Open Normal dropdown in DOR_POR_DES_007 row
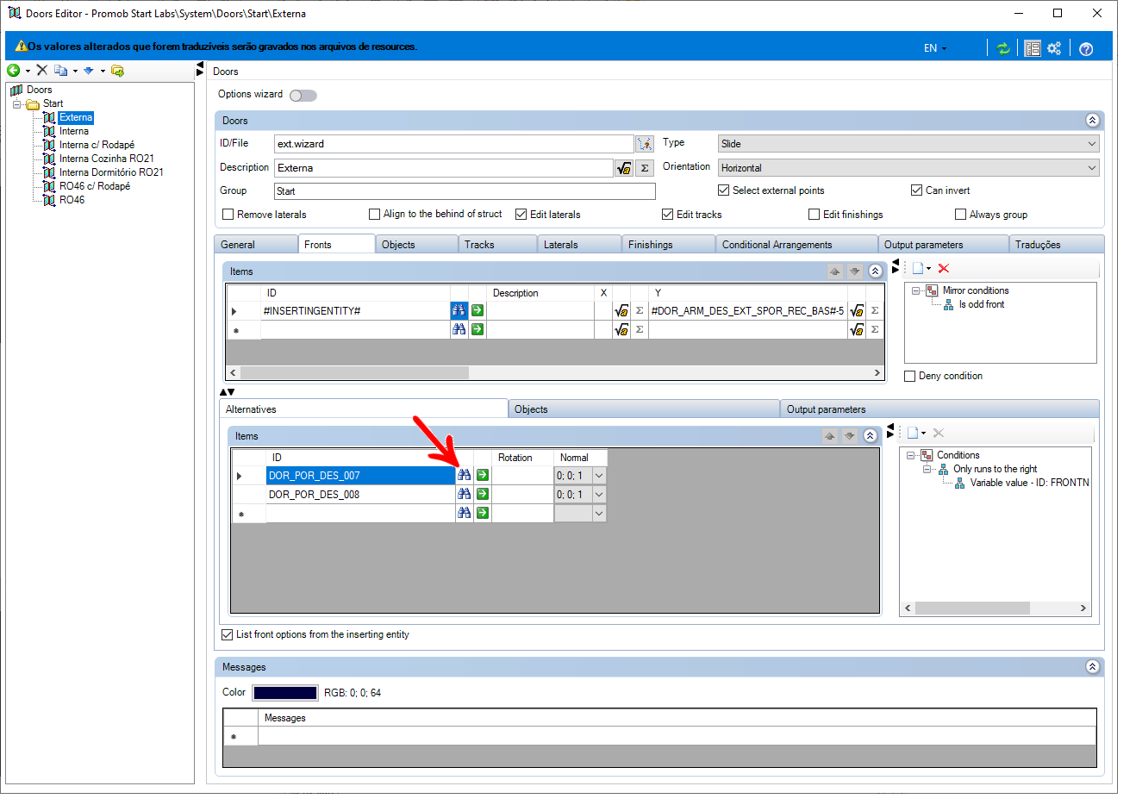 pos(599,475)
